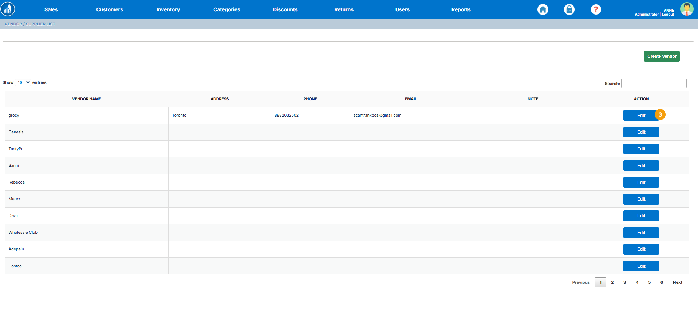
Task: Click the Create Vendor button
Action: click(662, 56)
